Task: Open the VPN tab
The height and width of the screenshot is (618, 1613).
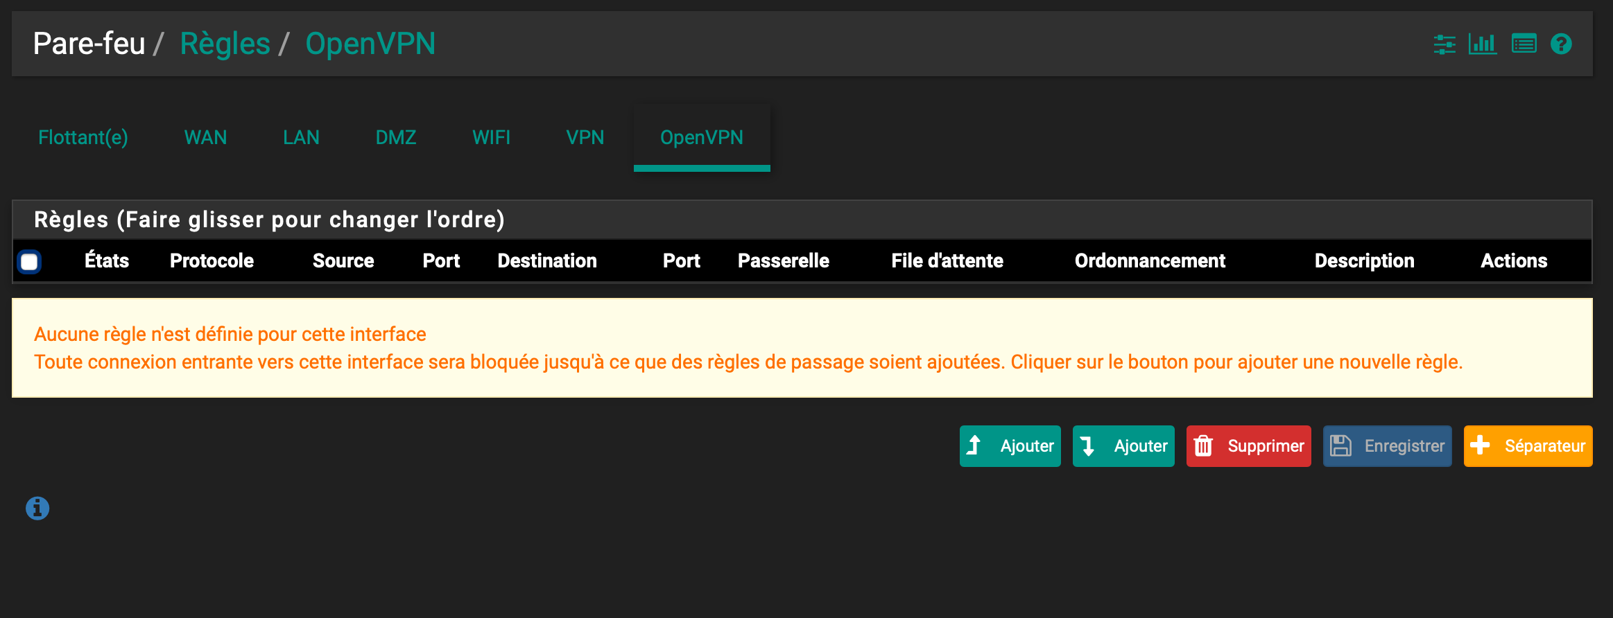Action: tap(585, 137)
